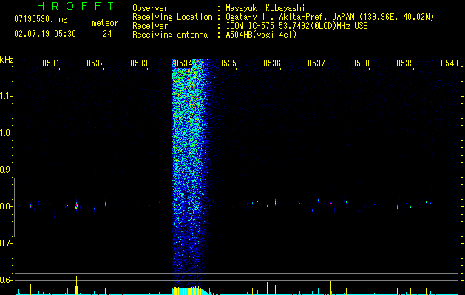Viewport: 465px width, 295px height.
Task: Click the observer name Masayuki Kobayashi
Action: (x=265, y=9)
